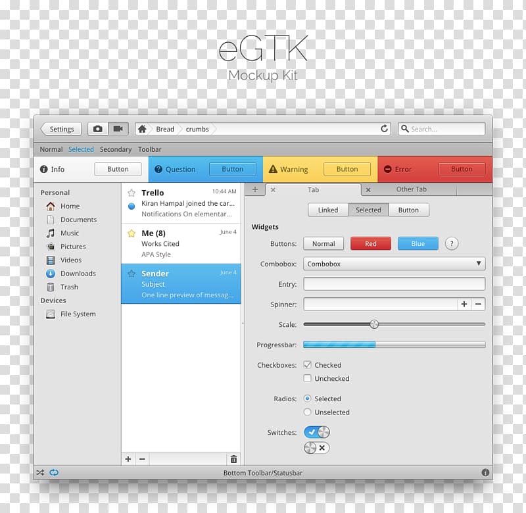
Task: Click the crumbs breadcrumb segment
Action: [x=197, y=129]
